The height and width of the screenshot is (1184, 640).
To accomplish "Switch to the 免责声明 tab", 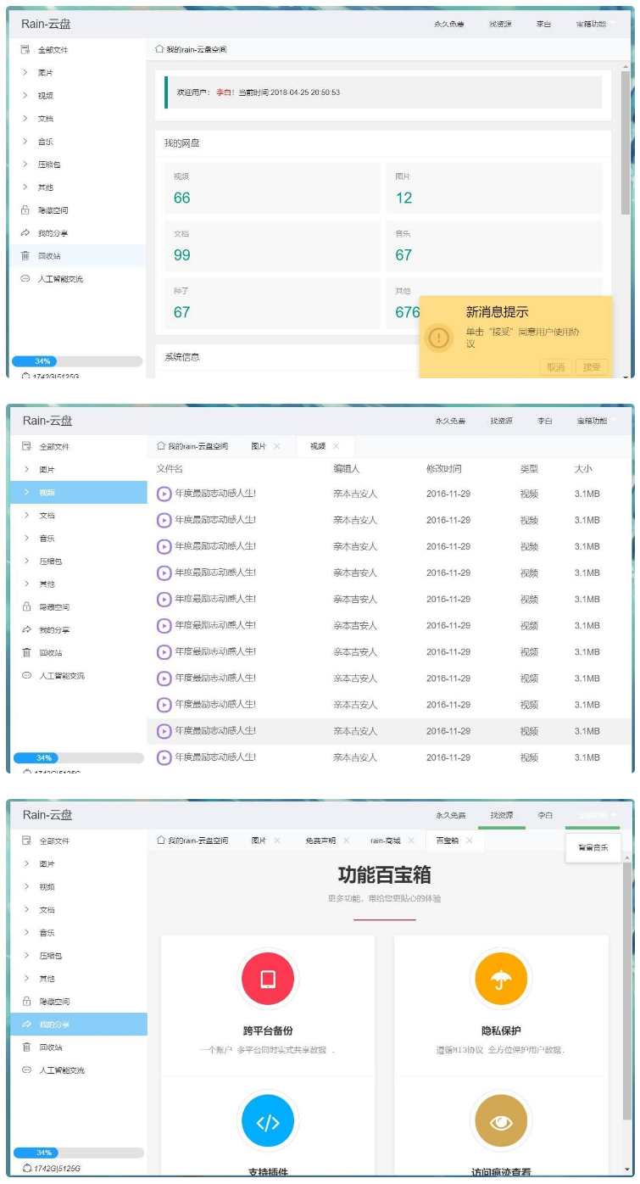I will pos(320,841).
